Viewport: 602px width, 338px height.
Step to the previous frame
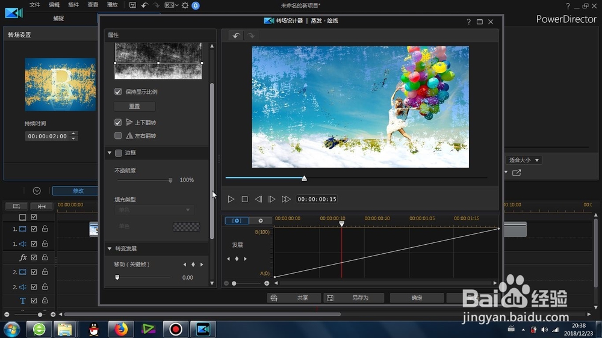click(x=258, y=199)
